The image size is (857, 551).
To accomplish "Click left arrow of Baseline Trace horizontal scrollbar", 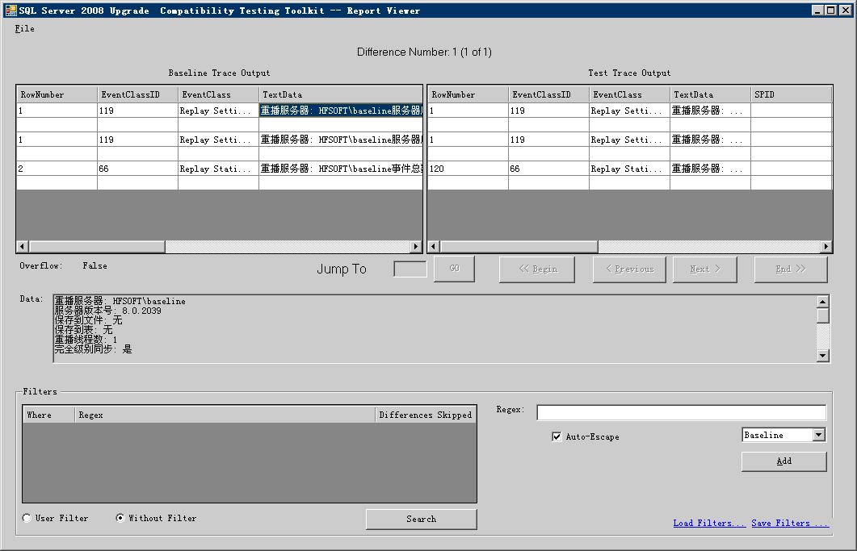I will tap(23, 247).
